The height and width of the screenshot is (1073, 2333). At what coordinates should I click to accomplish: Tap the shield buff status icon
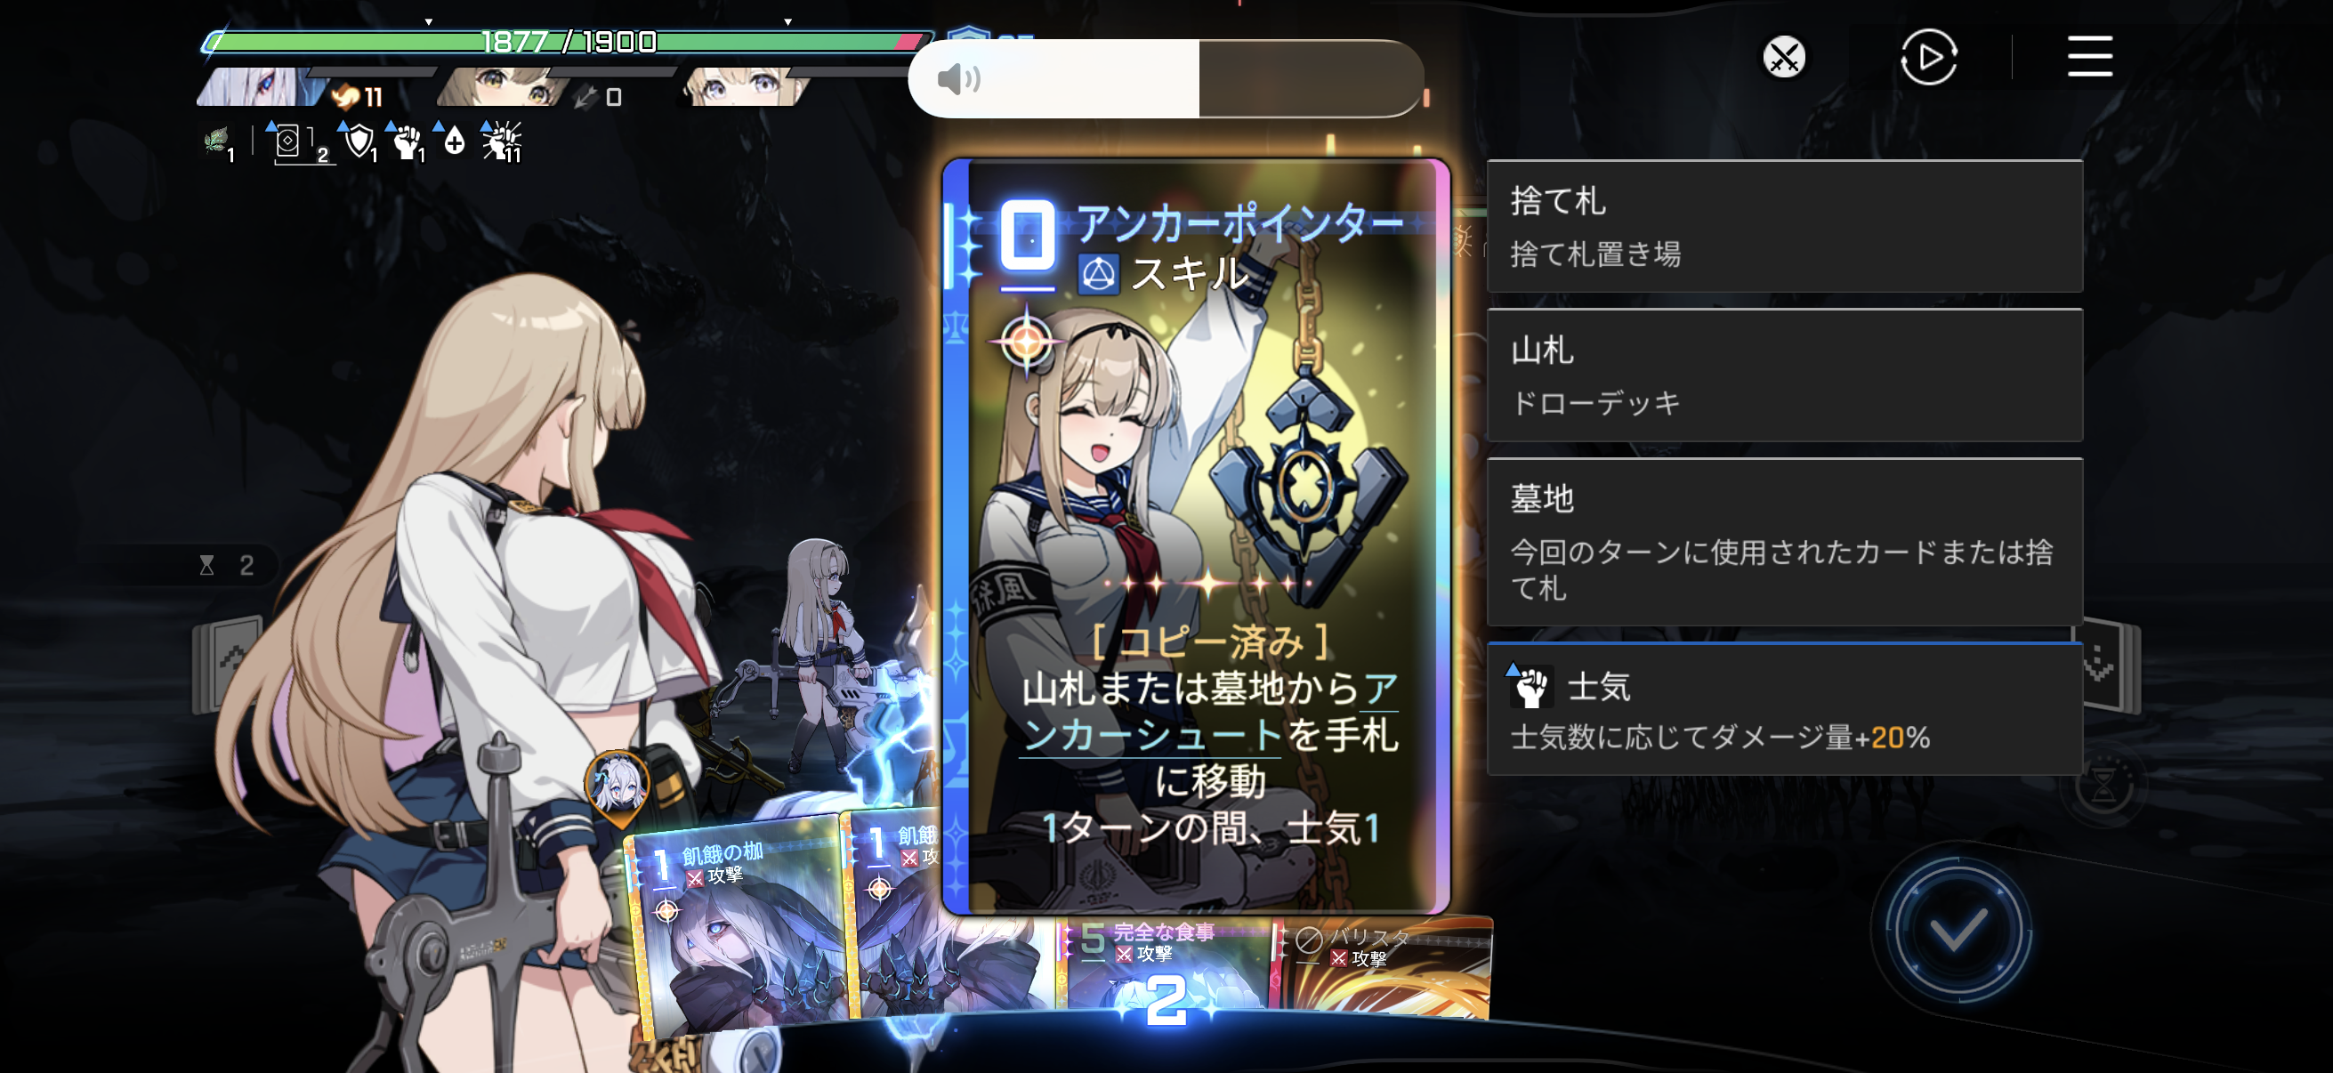[359, 142]
